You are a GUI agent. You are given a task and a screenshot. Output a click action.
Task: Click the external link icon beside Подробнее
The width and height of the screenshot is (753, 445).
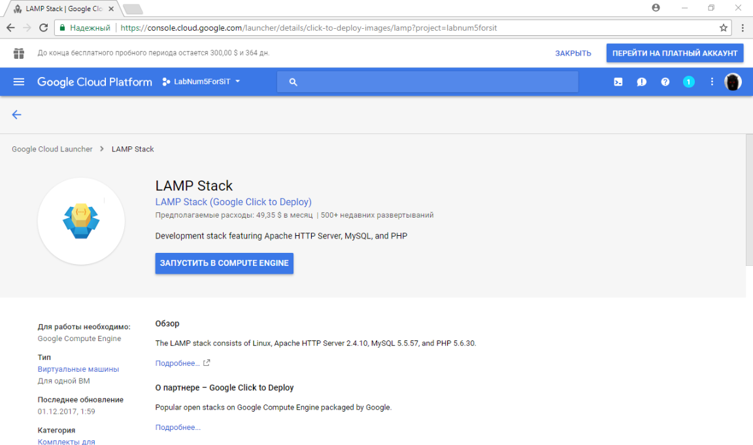click(207, 363)
